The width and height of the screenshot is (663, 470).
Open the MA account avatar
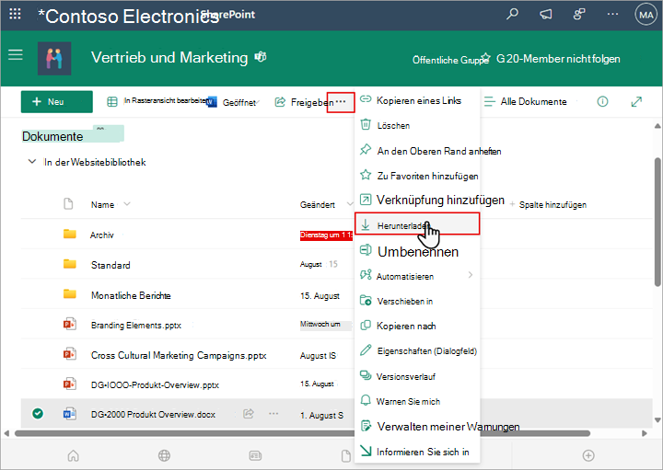click(x=646, y=16)
